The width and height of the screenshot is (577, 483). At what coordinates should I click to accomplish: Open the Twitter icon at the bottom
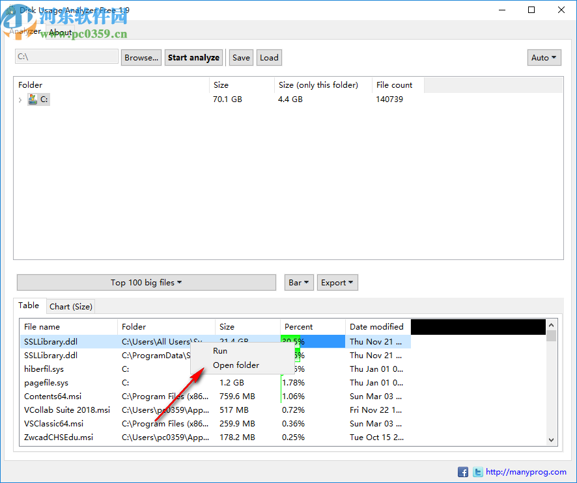[478, 472]
